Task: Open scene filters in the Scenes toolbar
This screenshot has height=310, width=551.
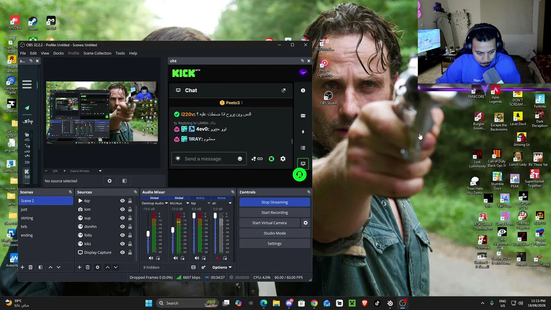Action: [x=40, y=267]
